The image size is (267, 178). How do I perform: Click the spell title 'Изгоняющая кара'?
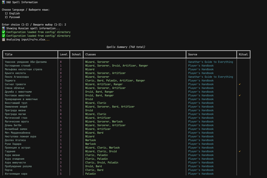pyautogui.click(x=16, y=174)
